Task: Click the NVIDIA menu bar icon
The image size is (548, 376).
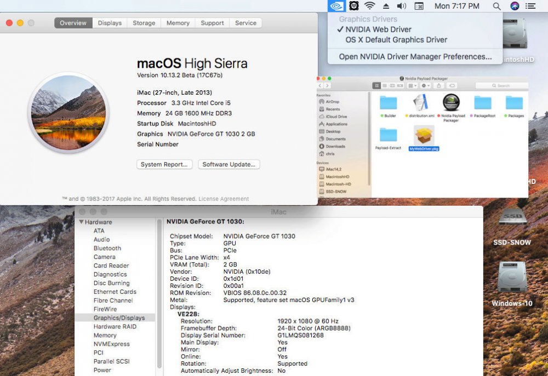Action: (x=336, y=6)
